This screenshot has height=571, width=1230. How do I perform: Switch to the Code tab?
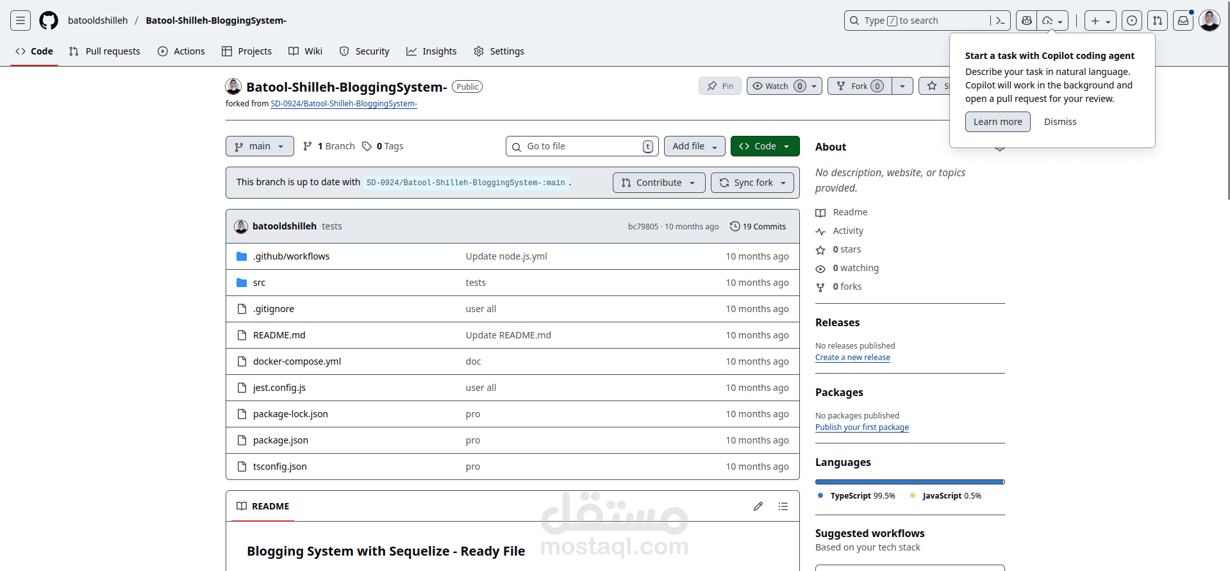point(34,51)
